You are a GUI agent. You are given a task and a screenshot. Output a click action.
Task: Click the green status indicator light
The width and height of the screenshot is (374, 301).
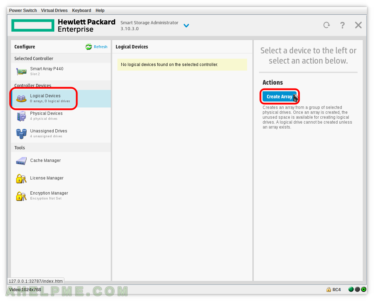[x=351, y=289]
